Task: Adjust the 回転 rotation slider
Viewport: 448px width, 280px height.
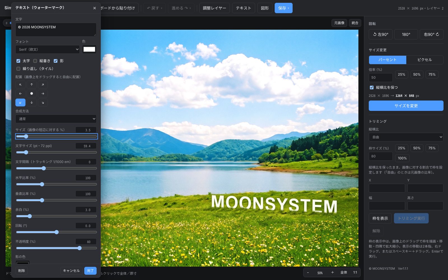Action: coord(56,232)
